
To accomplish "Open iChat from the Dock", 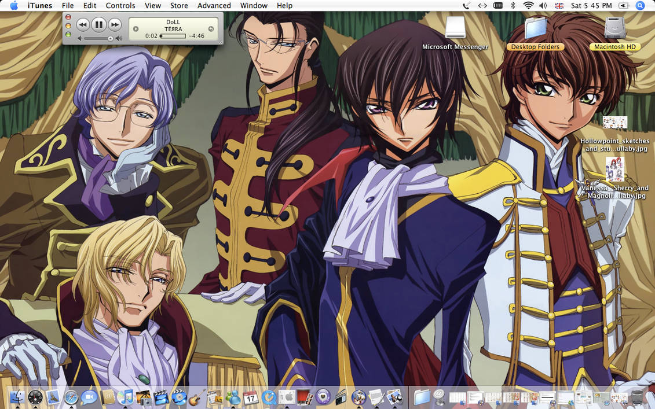I will (x=89, y=396).
